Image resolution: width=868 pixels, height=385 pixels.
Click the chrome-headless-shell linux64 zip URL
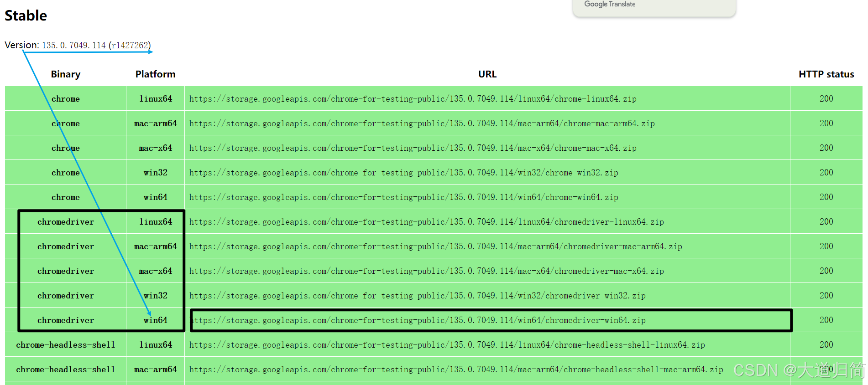[447, 345]
